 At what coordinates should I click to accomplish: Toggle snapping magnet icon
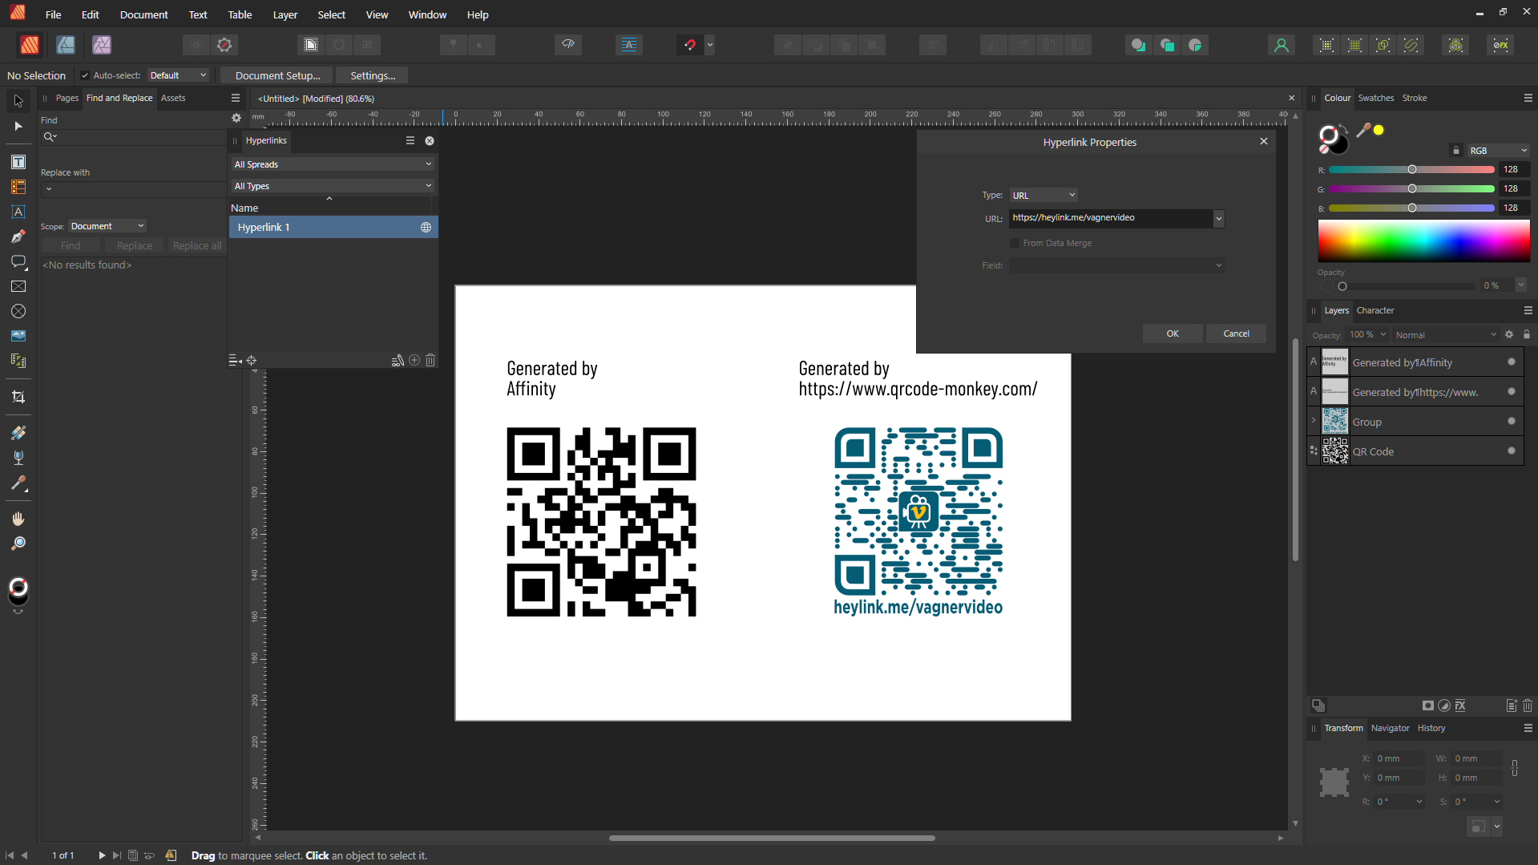tap(689, 45)
